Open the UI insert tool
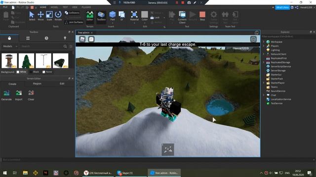Image resolution: width=316 pixels, height=177 pixels. click(x=122, y=16)
